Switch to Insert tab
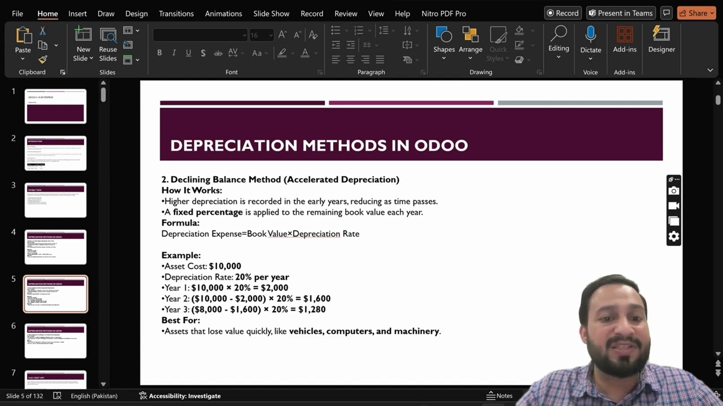 pyautogui.click(x=77, y=13)
